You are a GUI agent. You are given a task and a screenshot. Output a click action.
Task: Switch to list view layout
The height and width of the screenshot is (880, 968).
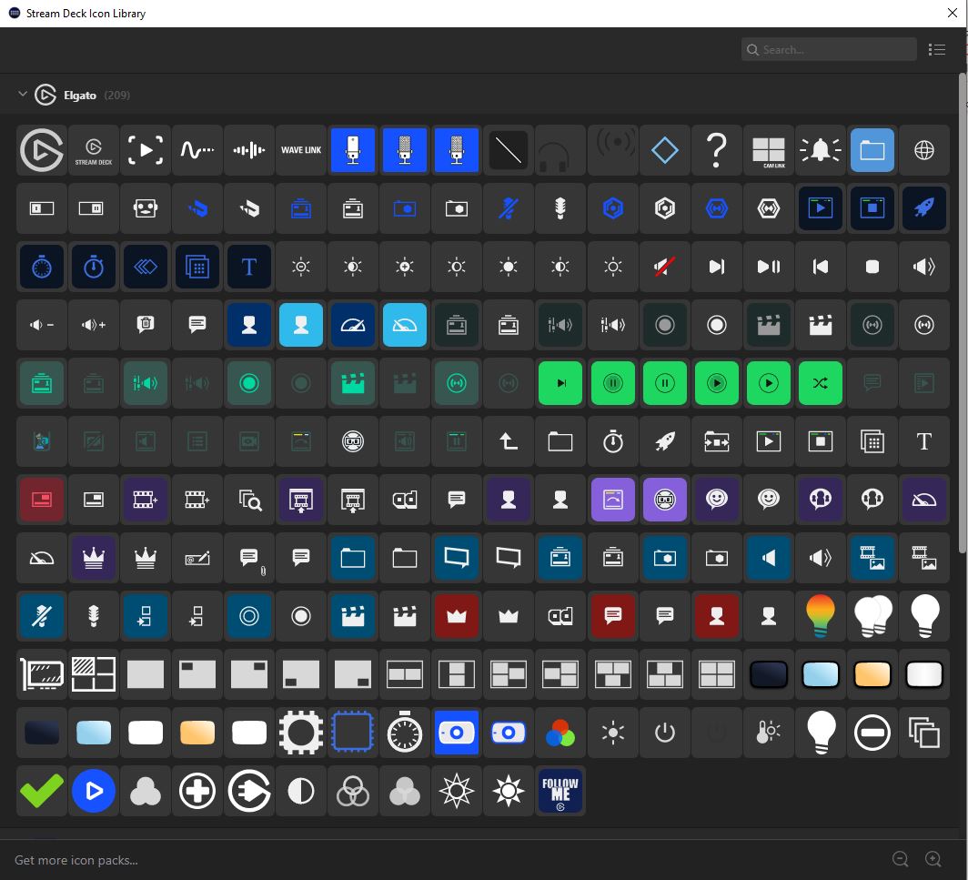coord(937,49)
